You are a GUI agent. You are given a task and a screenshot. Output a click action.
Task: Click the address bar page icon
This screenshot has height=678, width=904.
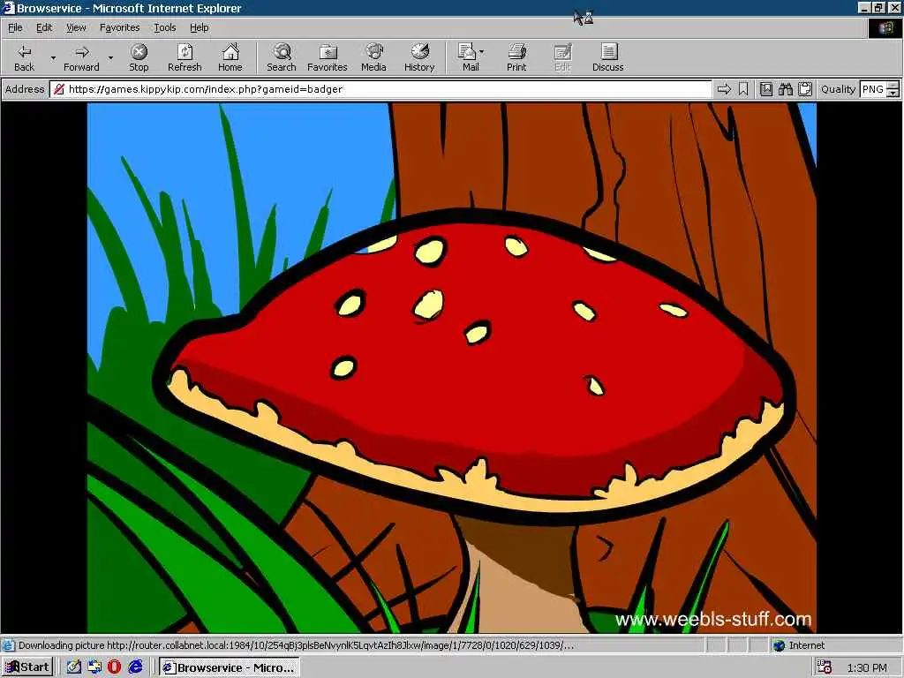(58, 89)
